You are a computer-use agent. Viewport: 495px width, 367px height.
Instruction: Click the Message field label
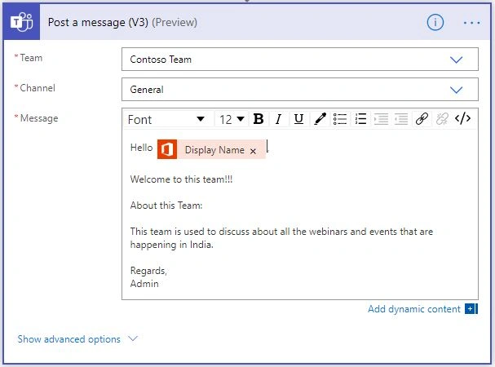pyautogui.click(x=39, y=118)
